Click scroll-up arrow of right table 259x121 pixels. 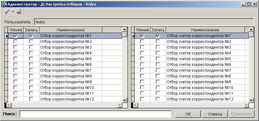[x=251, y=29]
